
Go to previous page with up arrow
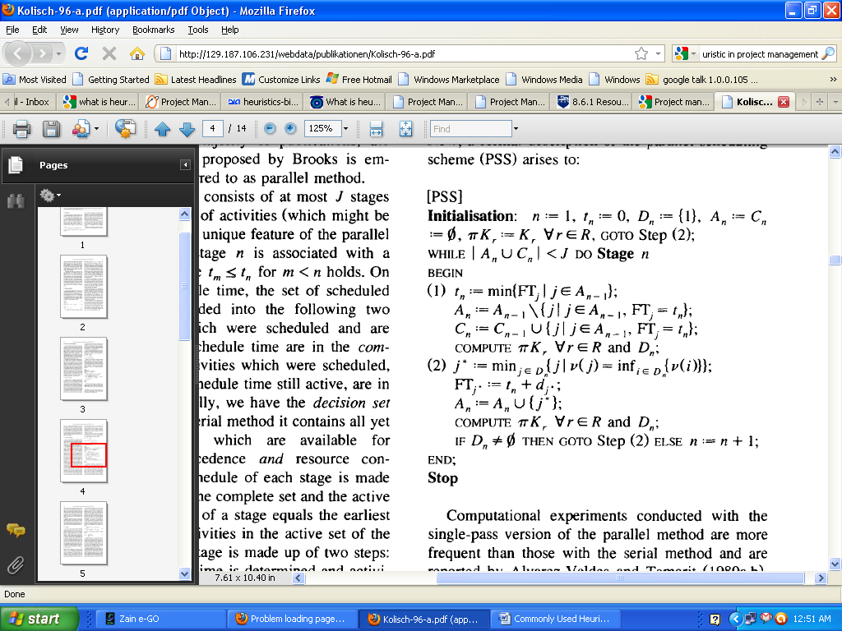163,129
